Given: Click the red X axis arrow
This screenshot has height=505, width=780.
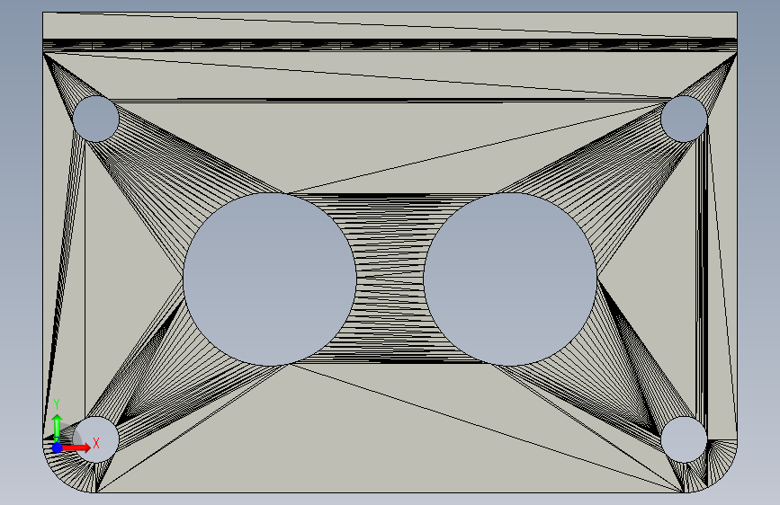Looking at the screenshot, I should click(76, 447).
